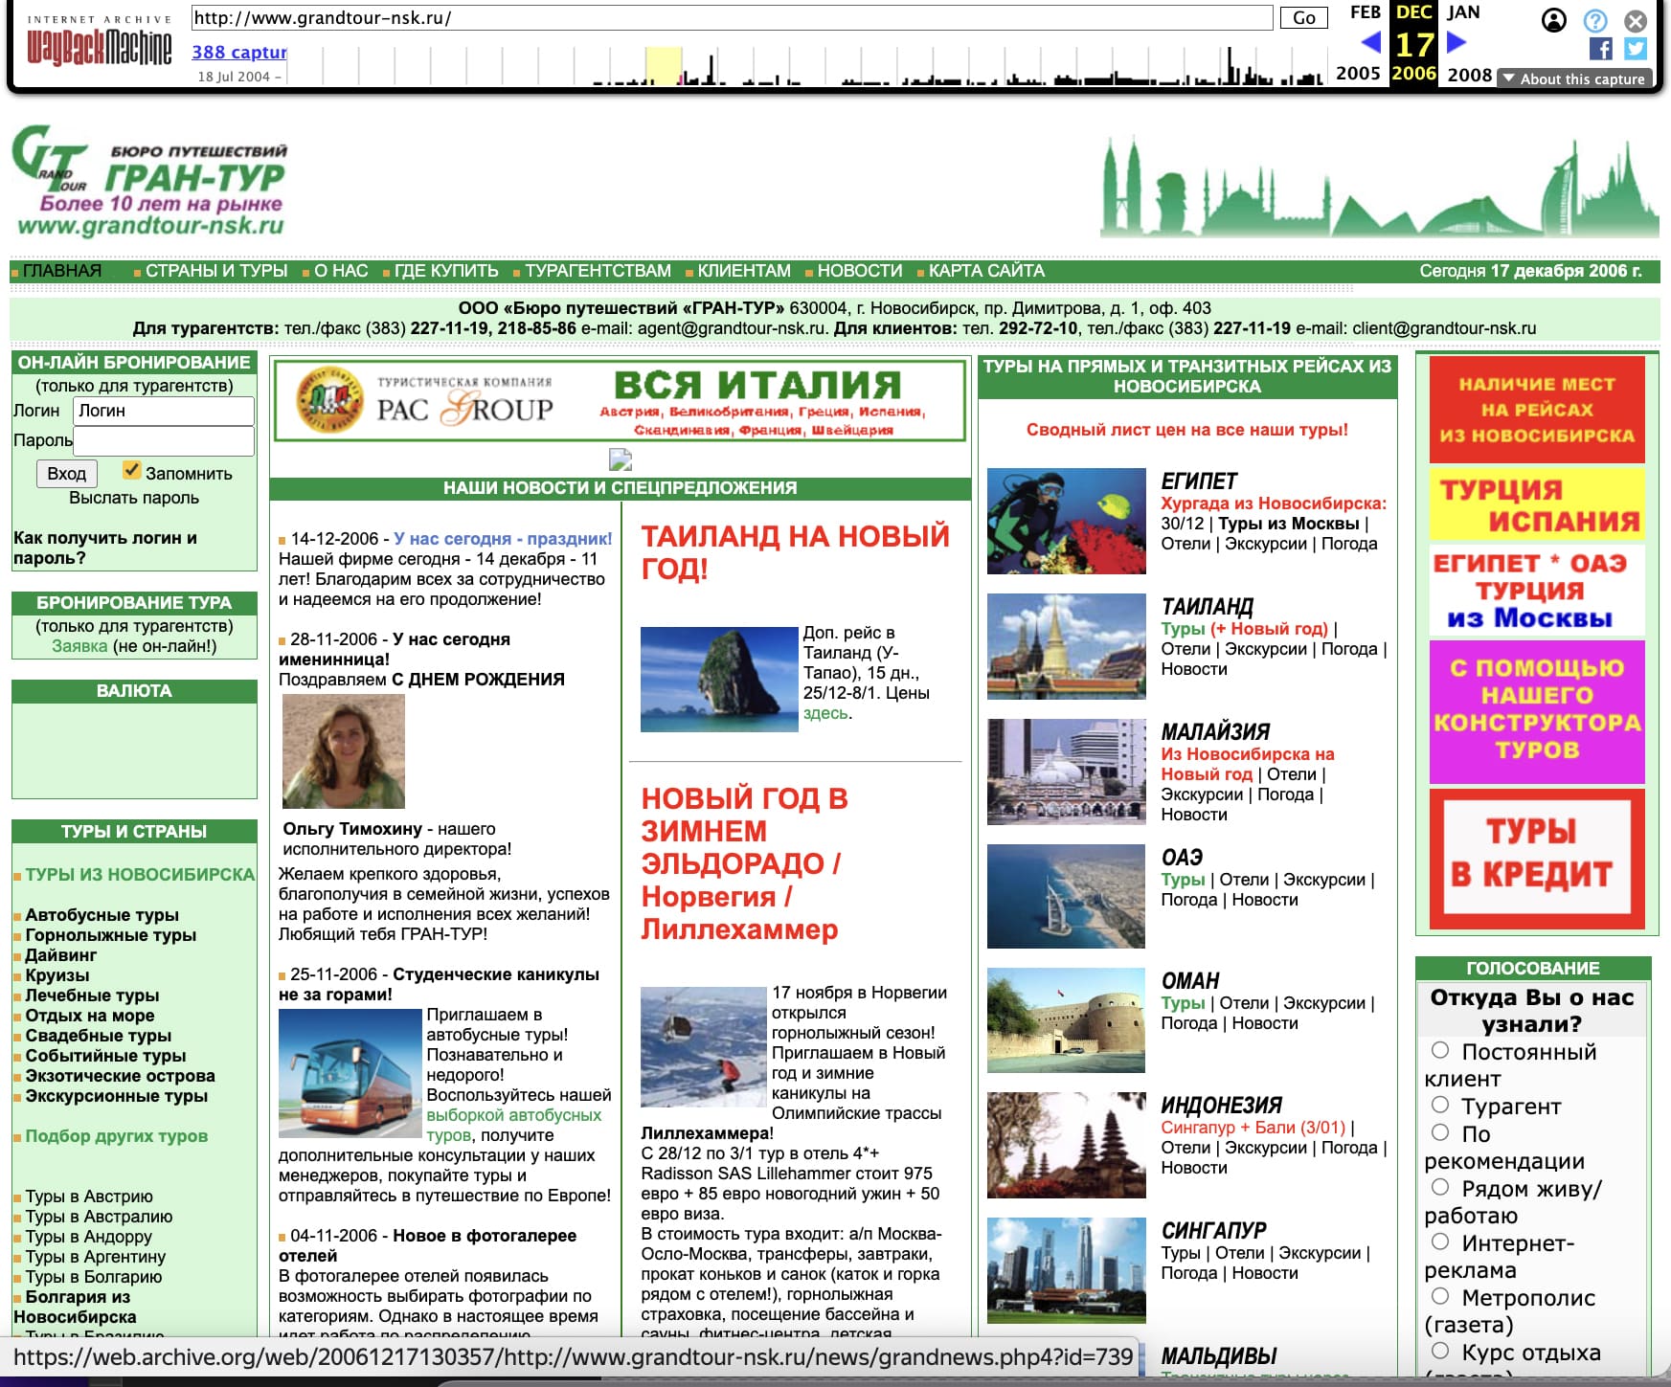Viewport: 1671px width, 1387px height.
Task: Toggle the Запомнить checkbox
Action: click(132, 470)
